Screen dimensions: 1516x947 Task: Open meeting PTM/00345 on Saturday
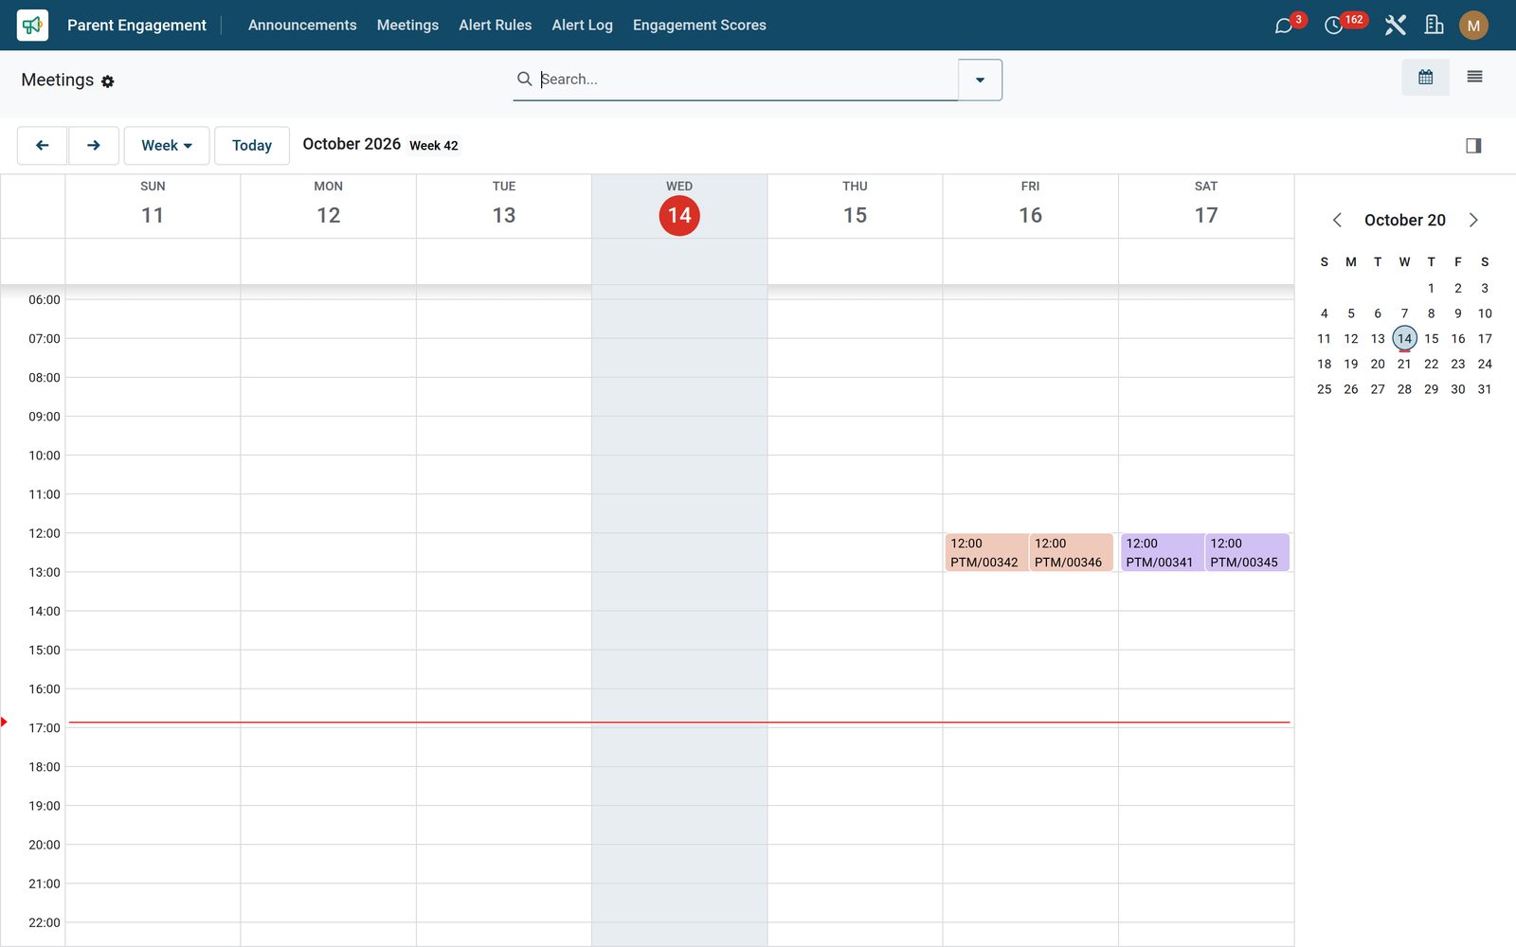tap(1247, 553)
